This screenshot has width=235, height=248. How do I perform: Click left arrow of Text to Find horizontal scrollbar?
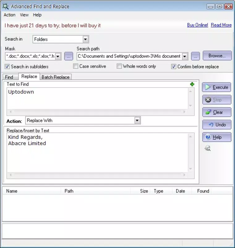11,112
